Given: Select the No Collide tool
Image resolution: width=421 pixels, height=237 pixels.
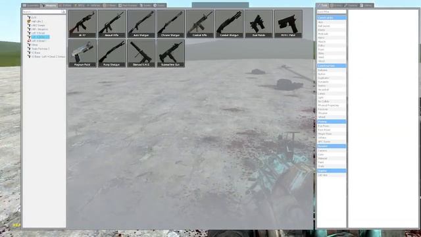Looking at the screenshot, I should [332, 101].
